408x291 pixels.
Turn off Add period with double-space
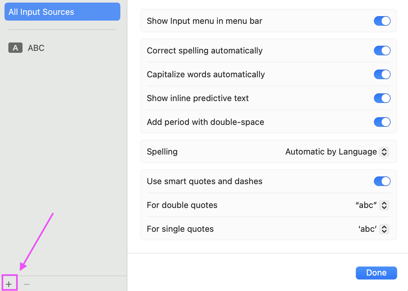382,122
